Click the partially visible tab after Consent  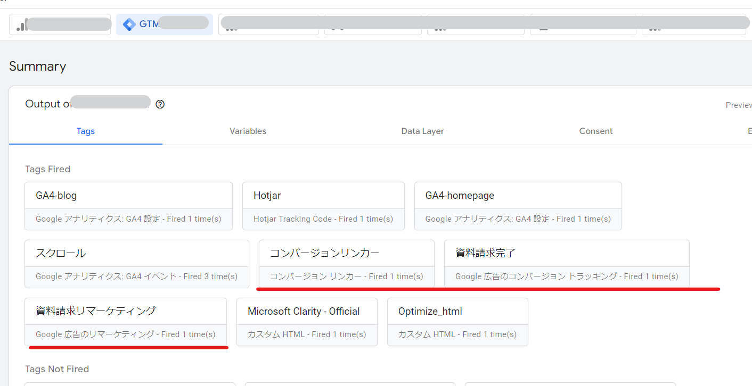coord(749,131)
